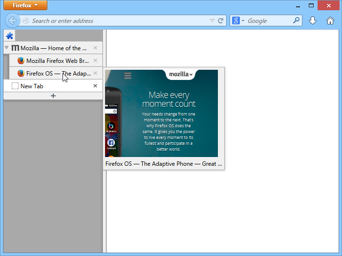Switch to the New Tab entry
The image size is (342, 256).
pos(49,86)
